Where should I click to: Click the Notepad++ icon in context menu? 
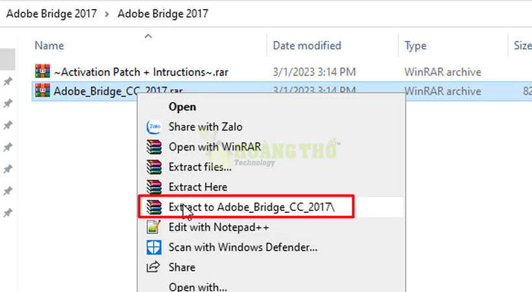[x=154, y=227]
